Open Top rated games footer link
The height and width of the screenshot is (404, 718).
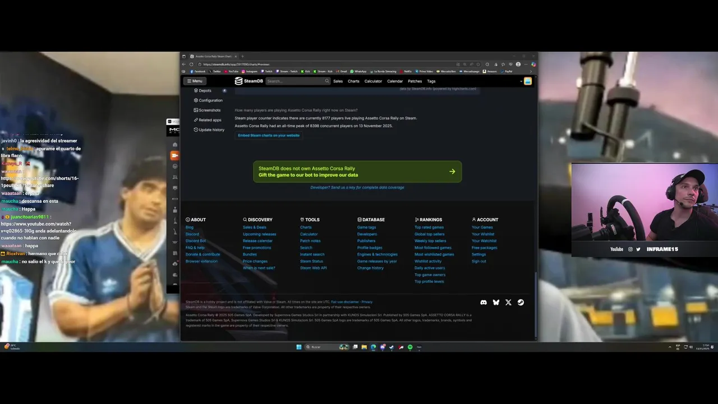point(429,227)
